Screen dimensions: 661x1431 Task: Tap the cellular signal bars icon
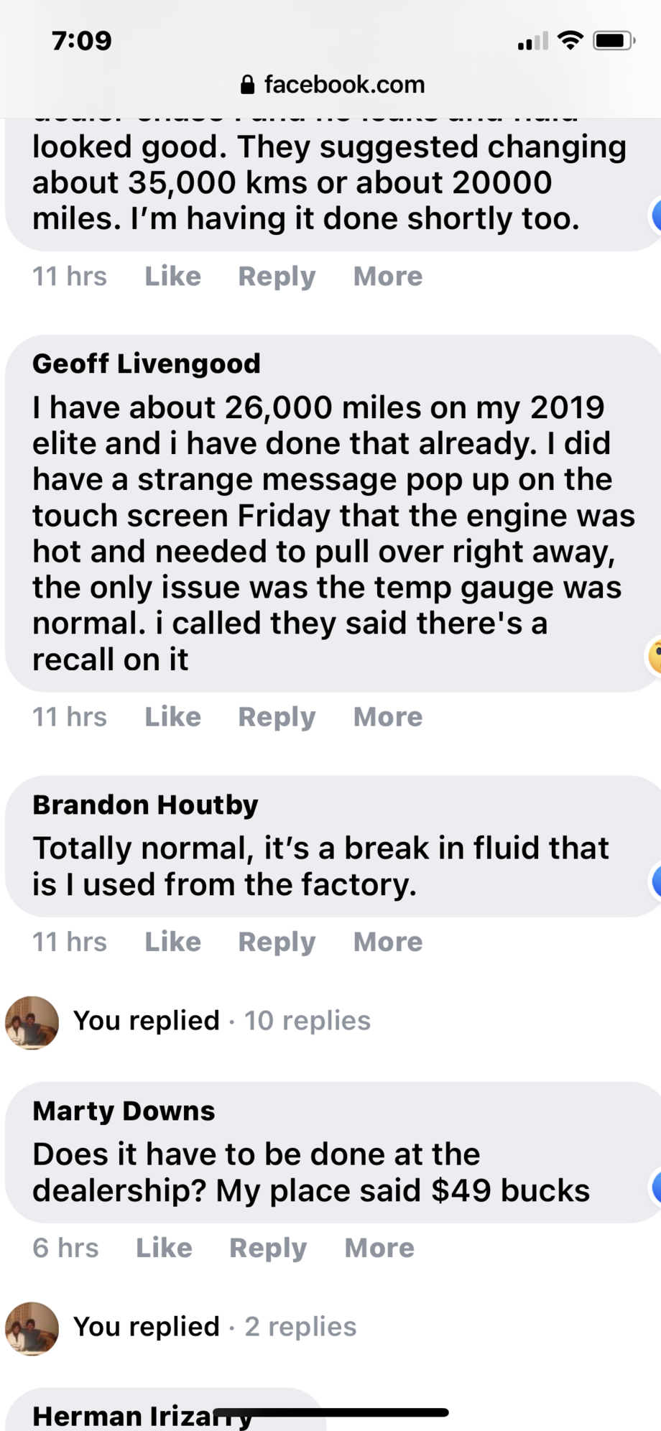(x=532, y=42)
